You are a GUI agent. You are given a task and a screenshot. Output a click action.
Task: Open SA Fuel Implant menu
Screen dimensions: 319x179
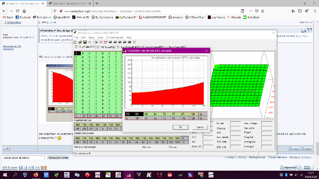(115, 37)
